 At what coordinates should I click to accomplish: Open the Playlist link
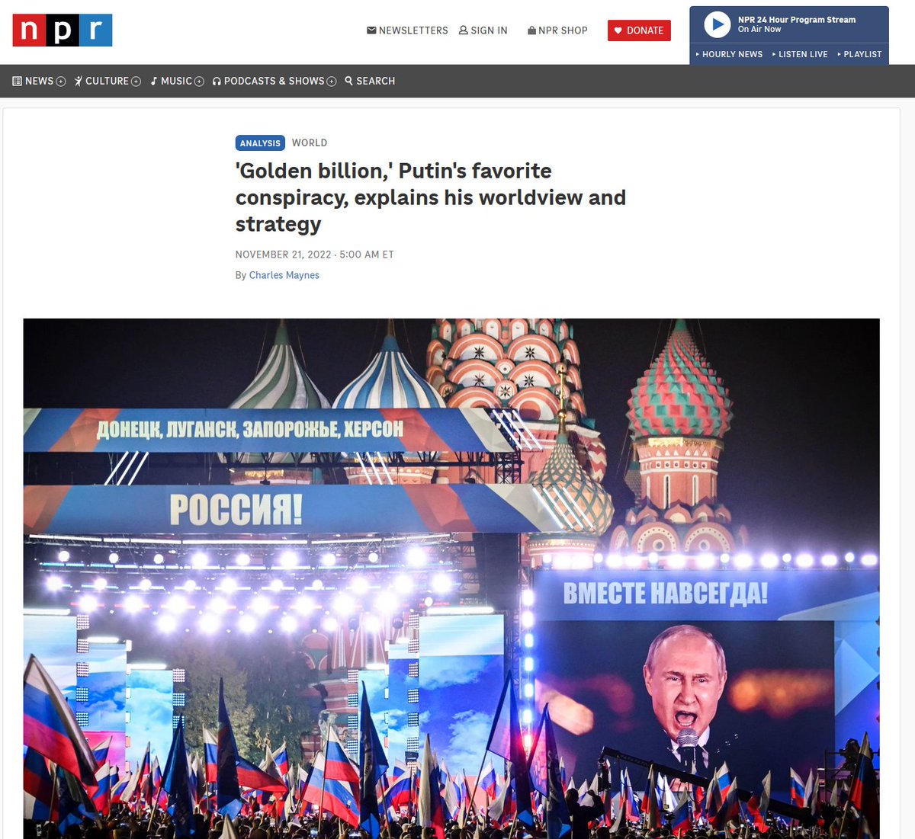click(859, 54)
